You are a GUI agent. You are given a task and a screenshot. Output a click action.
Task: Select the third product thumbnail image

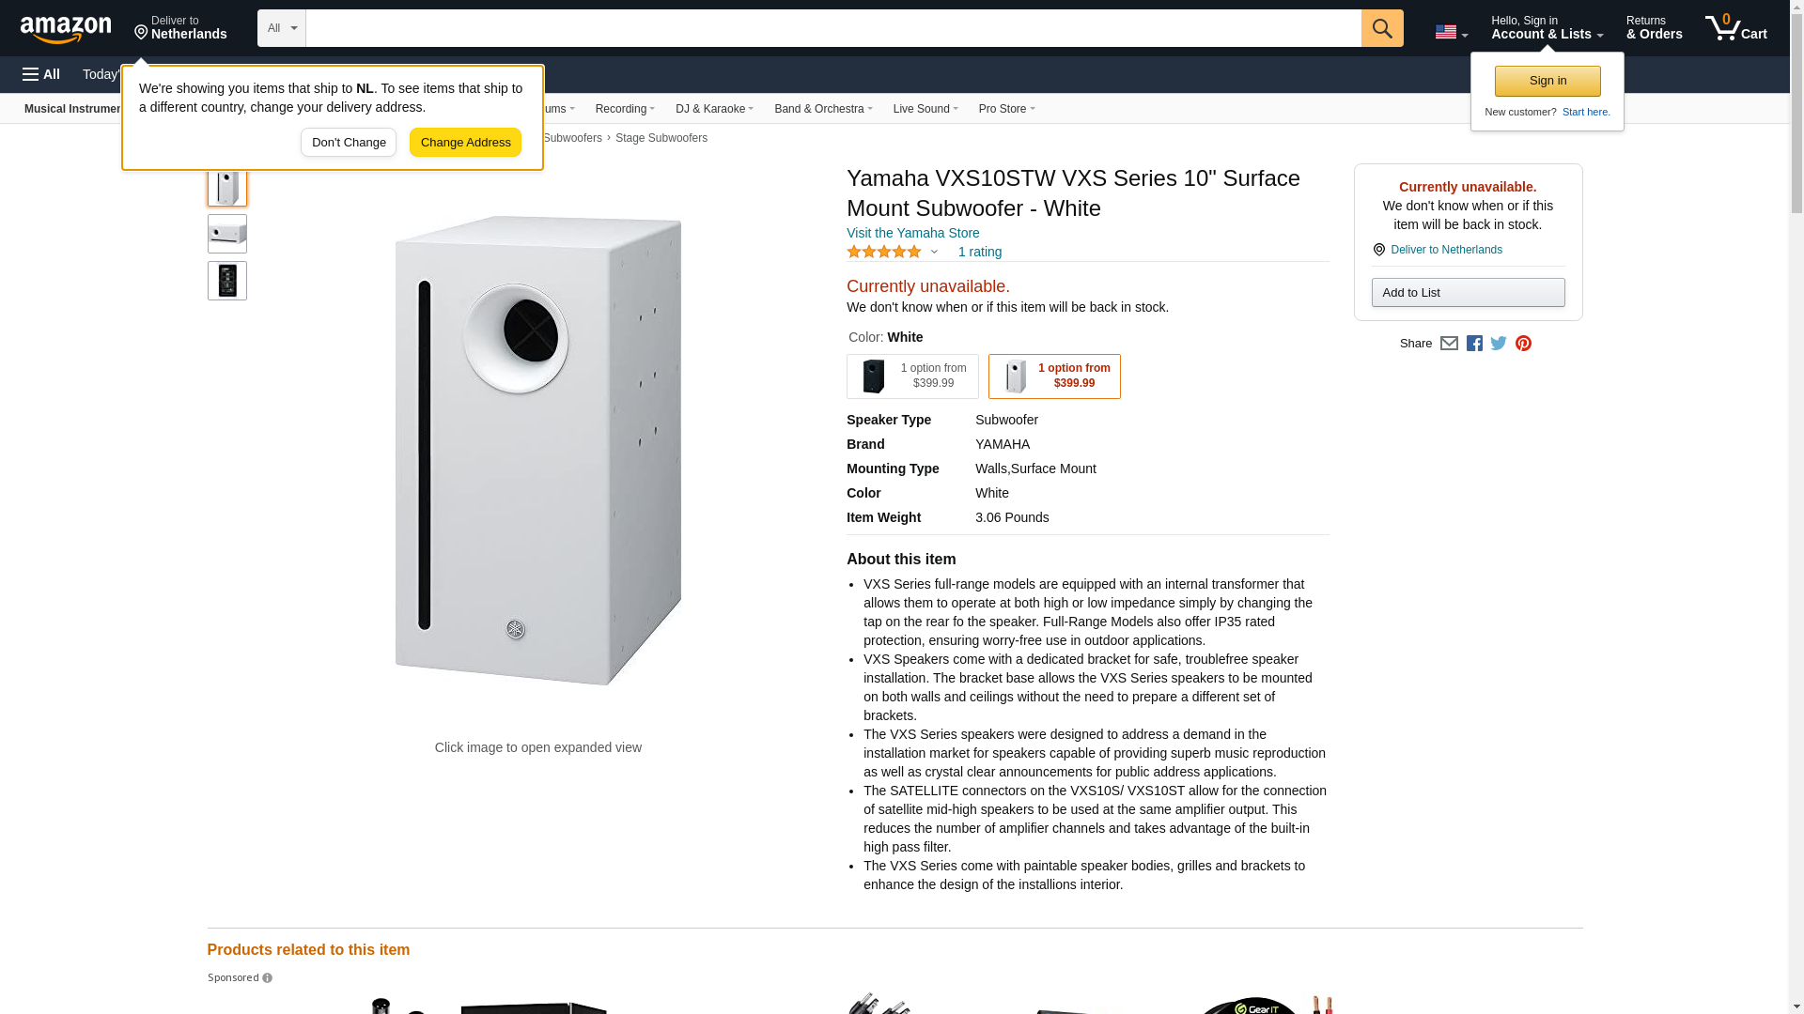coord(227,281)
